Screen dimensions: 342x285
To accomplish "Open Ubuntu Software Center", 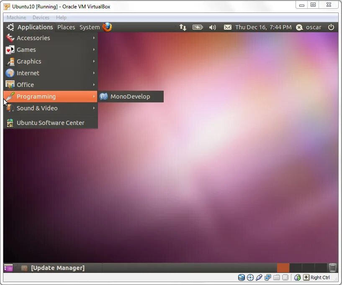I will click(x=50, y=123).
